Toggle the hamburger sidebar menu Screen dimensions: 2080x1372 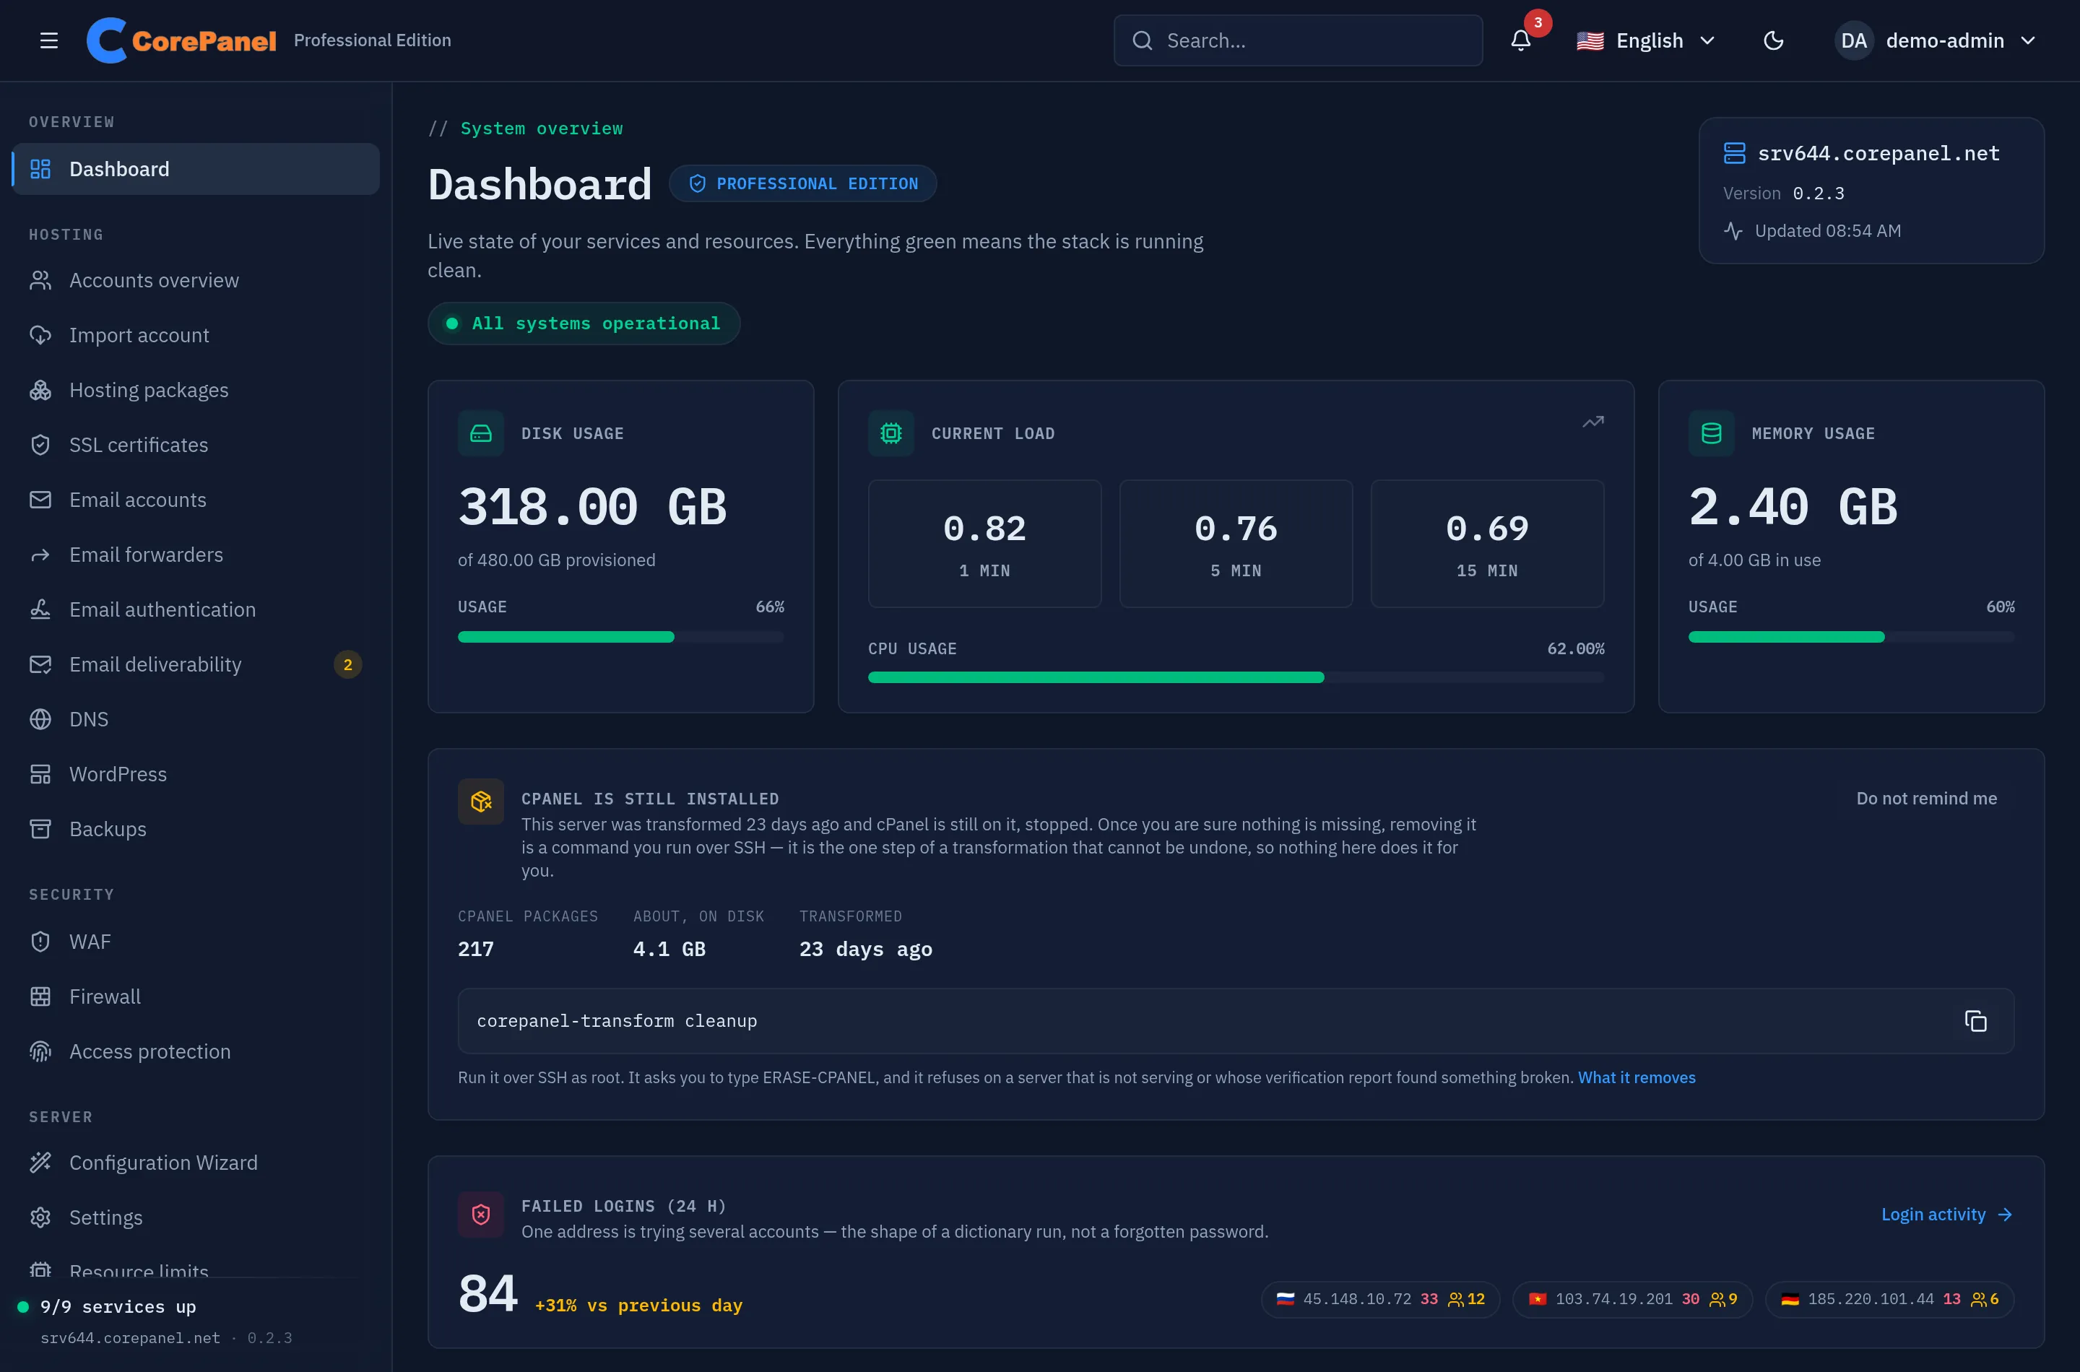49,40
